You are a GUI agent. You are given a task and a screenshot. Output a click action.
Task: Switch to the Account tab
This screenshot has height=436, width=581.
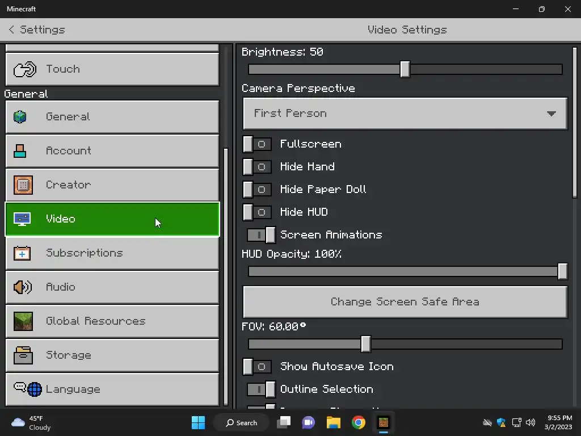coord(112,151)
